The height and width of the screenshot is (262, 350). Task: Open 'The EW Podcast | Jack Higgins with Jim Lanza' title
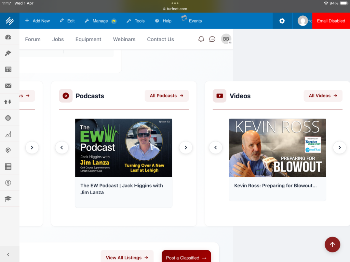(x=122, y=189)
